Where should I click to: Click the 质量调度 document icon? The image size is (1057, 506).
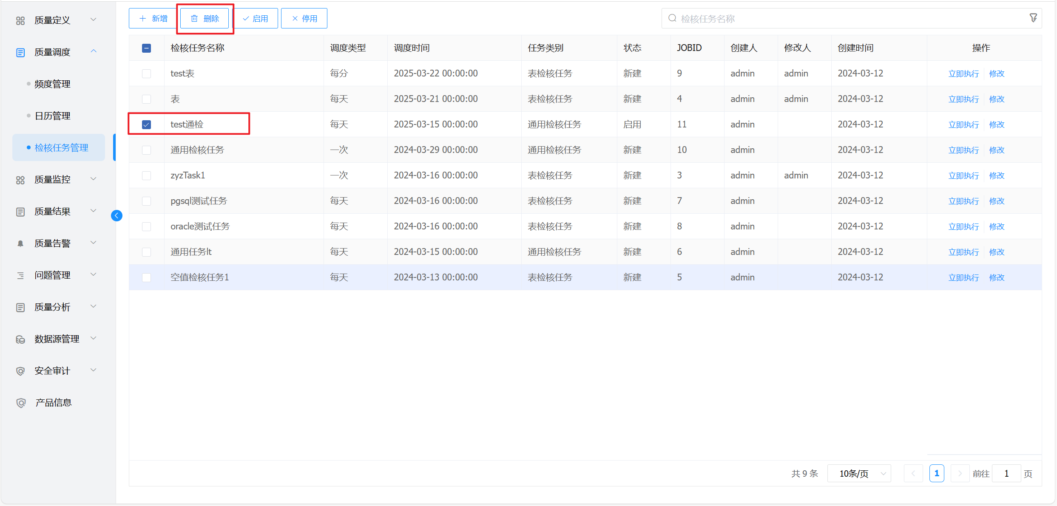[x=20, y=52]
